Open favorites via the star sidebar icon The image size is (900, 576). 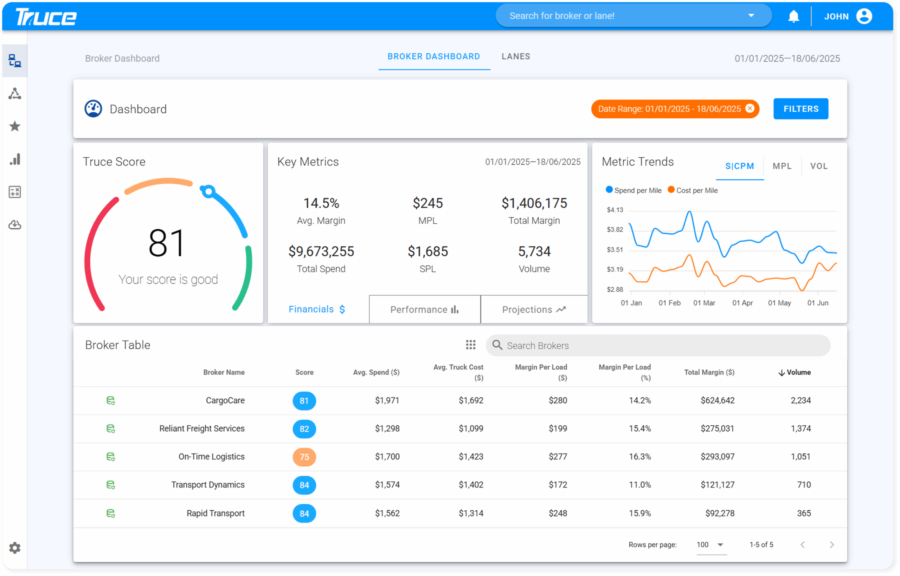pyautogui.click(x=15, y=127)
